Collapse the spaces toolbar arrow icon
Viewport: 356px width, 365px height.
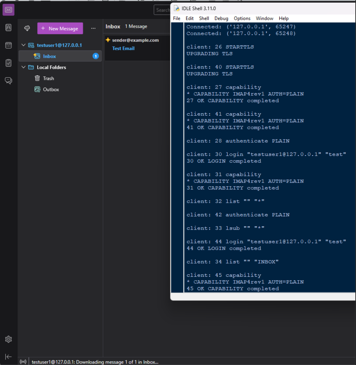(x=8, y=357)
